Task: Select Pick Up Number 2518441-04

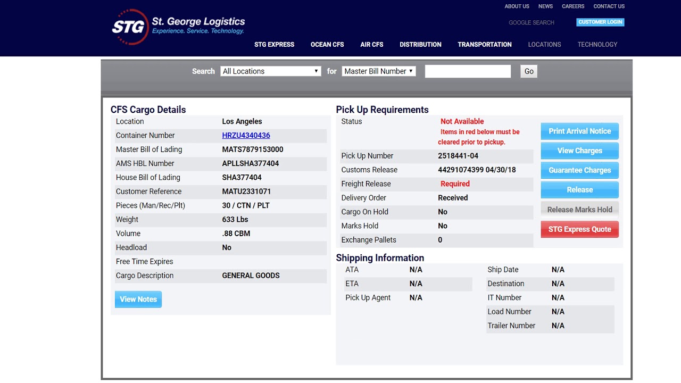Action: (458, 156)
